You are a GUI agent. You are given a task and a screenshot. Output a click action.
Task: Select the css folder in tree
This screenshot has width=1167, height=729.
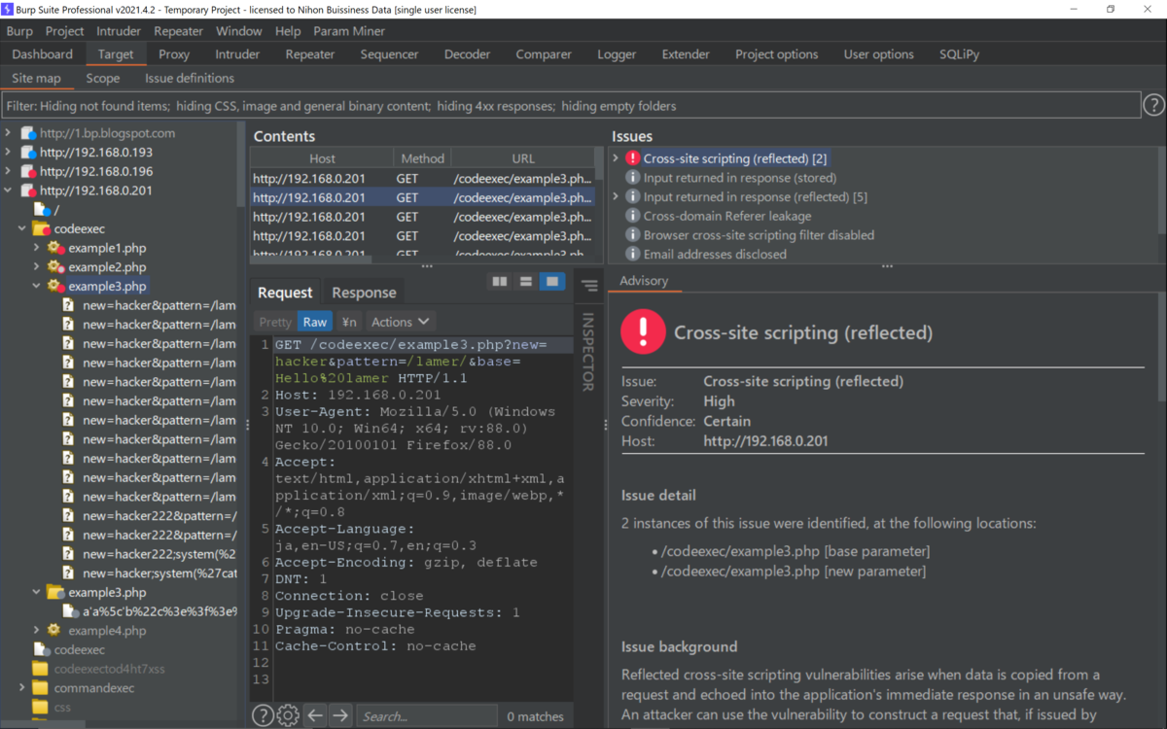point(62,708)
